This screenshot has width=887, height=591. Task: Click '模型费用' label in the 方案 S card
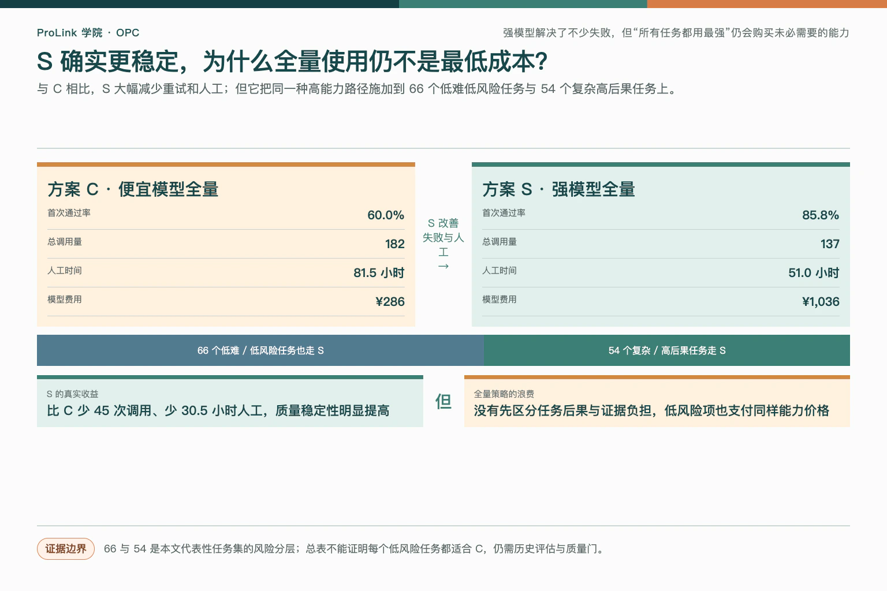pos(500,300)
